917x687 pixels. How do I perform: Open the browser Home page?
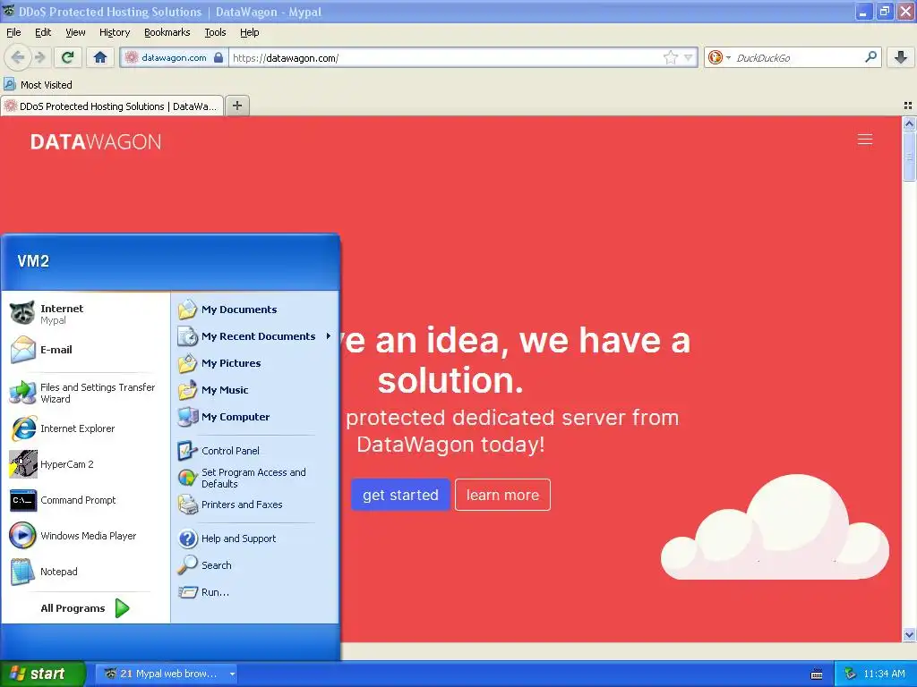(x=100, y=57)
